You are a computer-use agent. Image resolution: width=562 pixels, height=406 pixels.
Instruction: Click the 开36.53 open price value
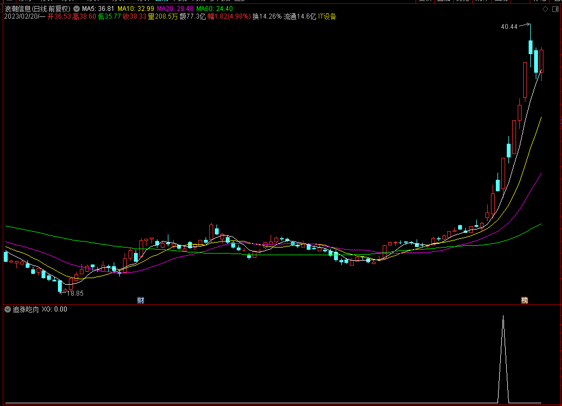(59, 16)
